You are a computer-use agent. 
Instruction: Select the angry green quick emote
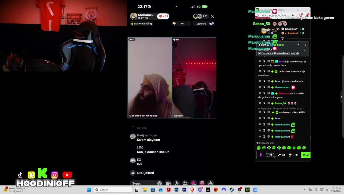pyautogui.click(x=264, y=148)
